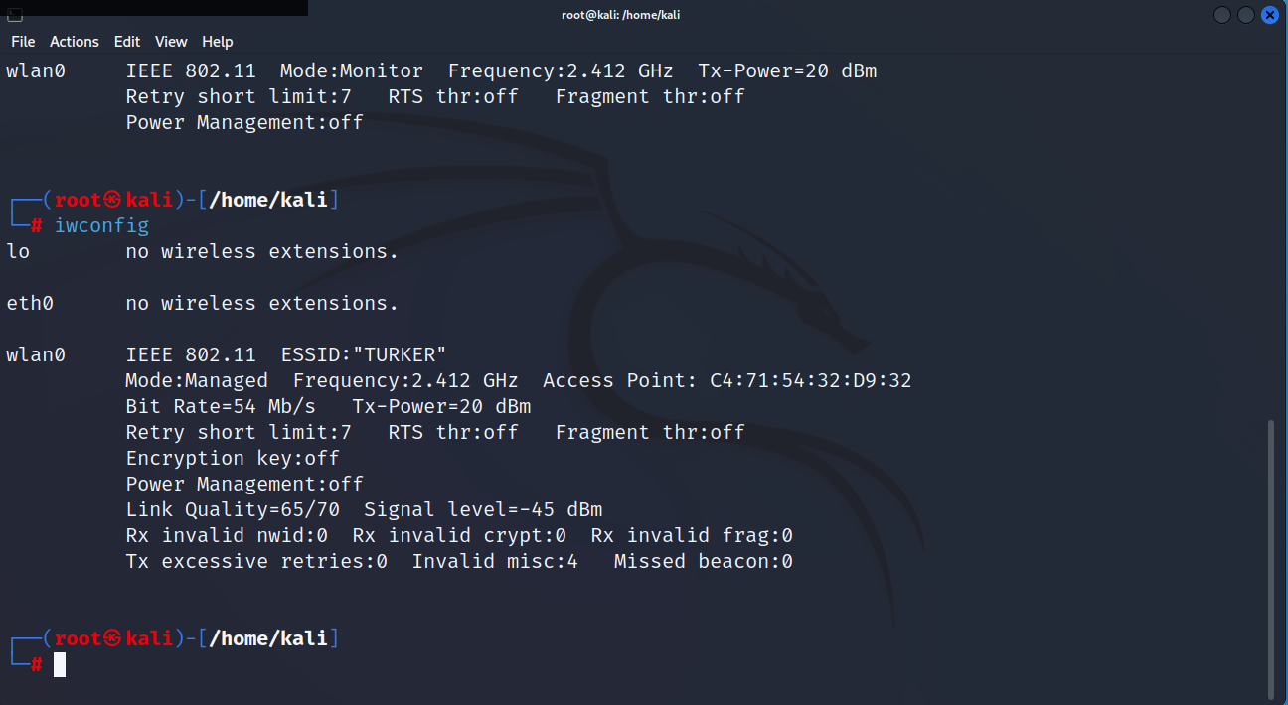This screenshot has height=705, width=1288.
Task: Click the Bit Rate=54 Mb/s text
Action: point(221,406)
